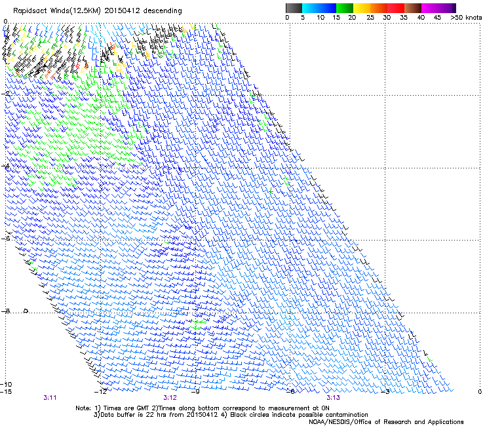
Task: Click the legend label '45'
Action: tap(437, 18)
